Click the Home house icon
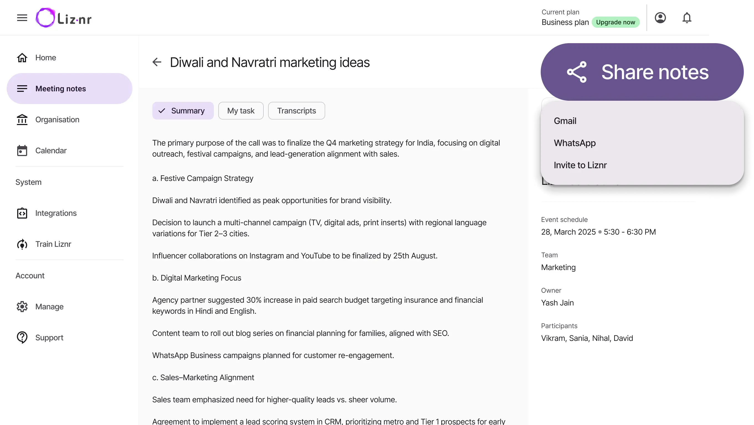This screenshot has height=425, width=754. pyautogui.click(x=22, y=58)
